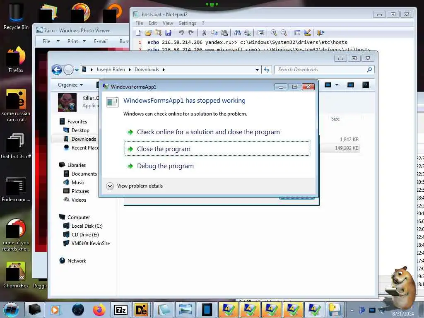Open Replace icon in Notepad2 toolbar
The image size is (424, 318).
248,33
